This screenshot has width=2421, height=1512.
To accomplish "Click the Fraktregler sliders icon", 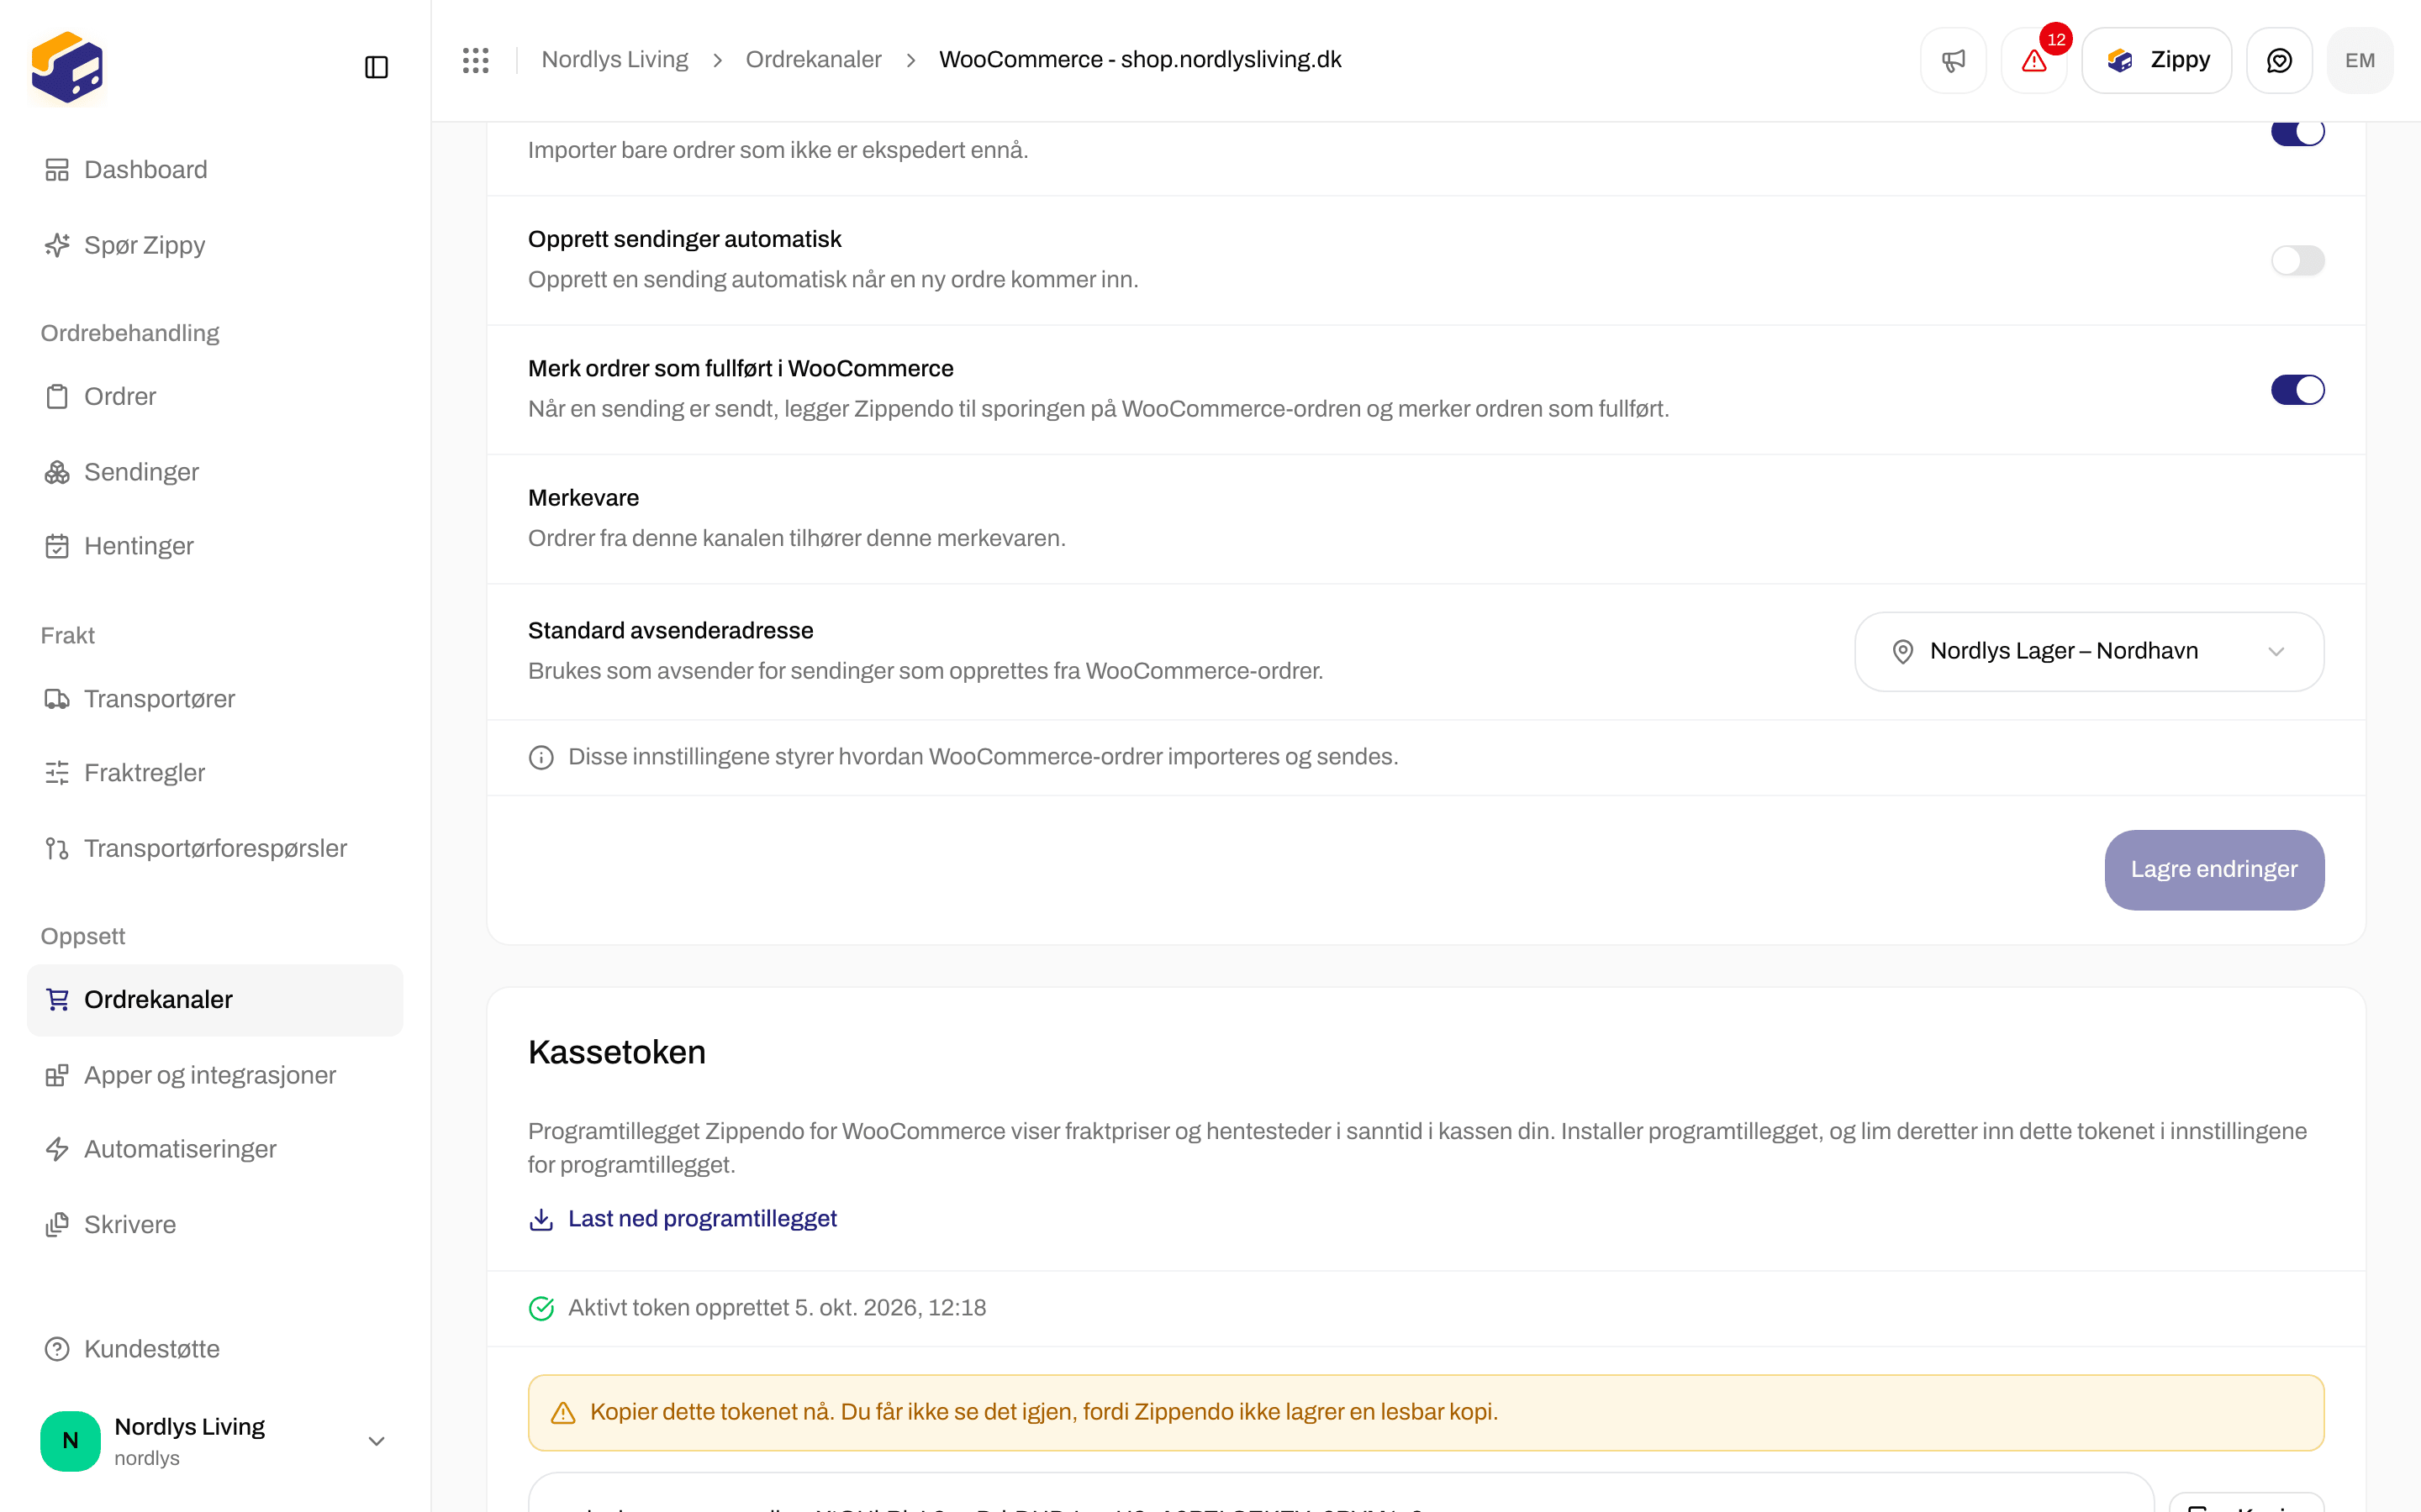I will (x=57, y=773).
